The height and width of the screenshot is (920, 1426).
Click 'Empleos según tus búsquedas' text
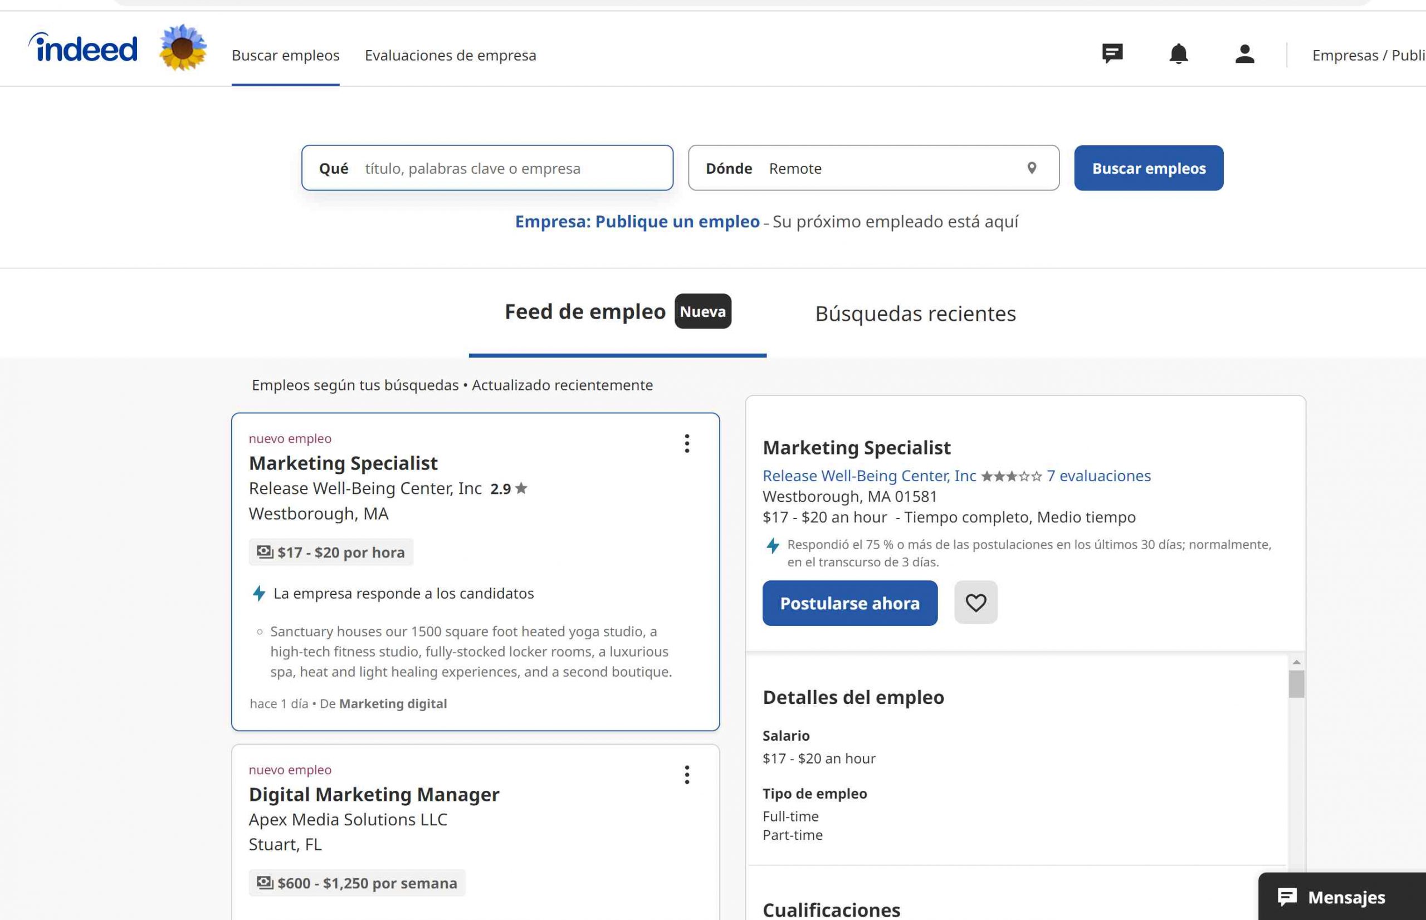(355, 385)
